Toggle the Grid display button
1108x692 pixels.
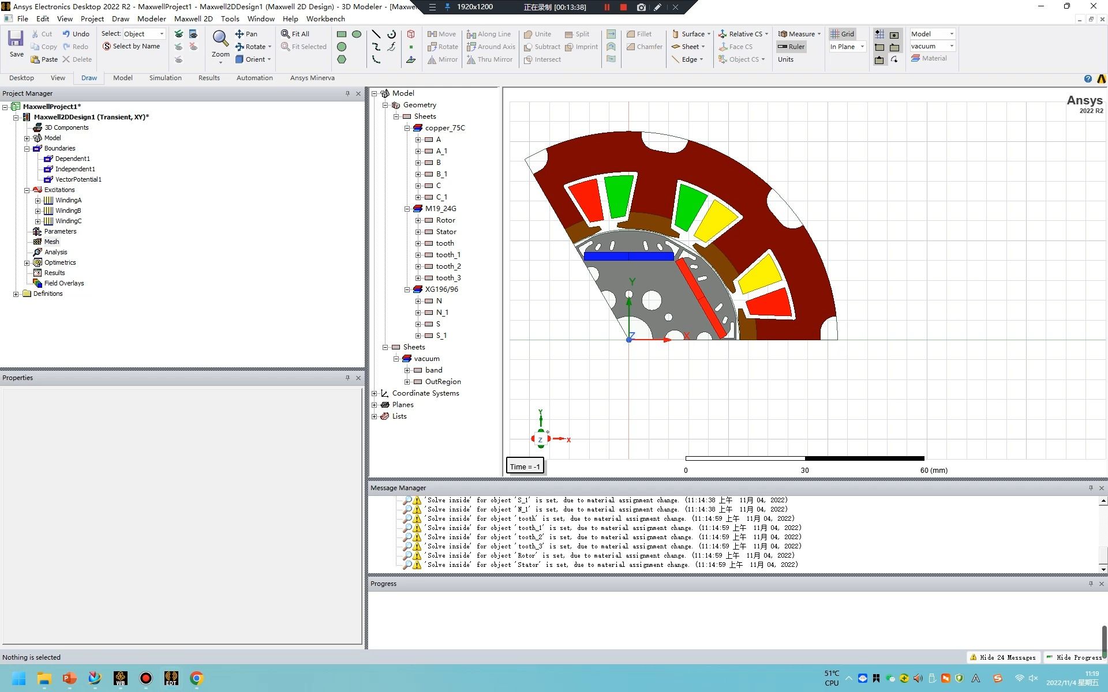(x=843, y=34)
